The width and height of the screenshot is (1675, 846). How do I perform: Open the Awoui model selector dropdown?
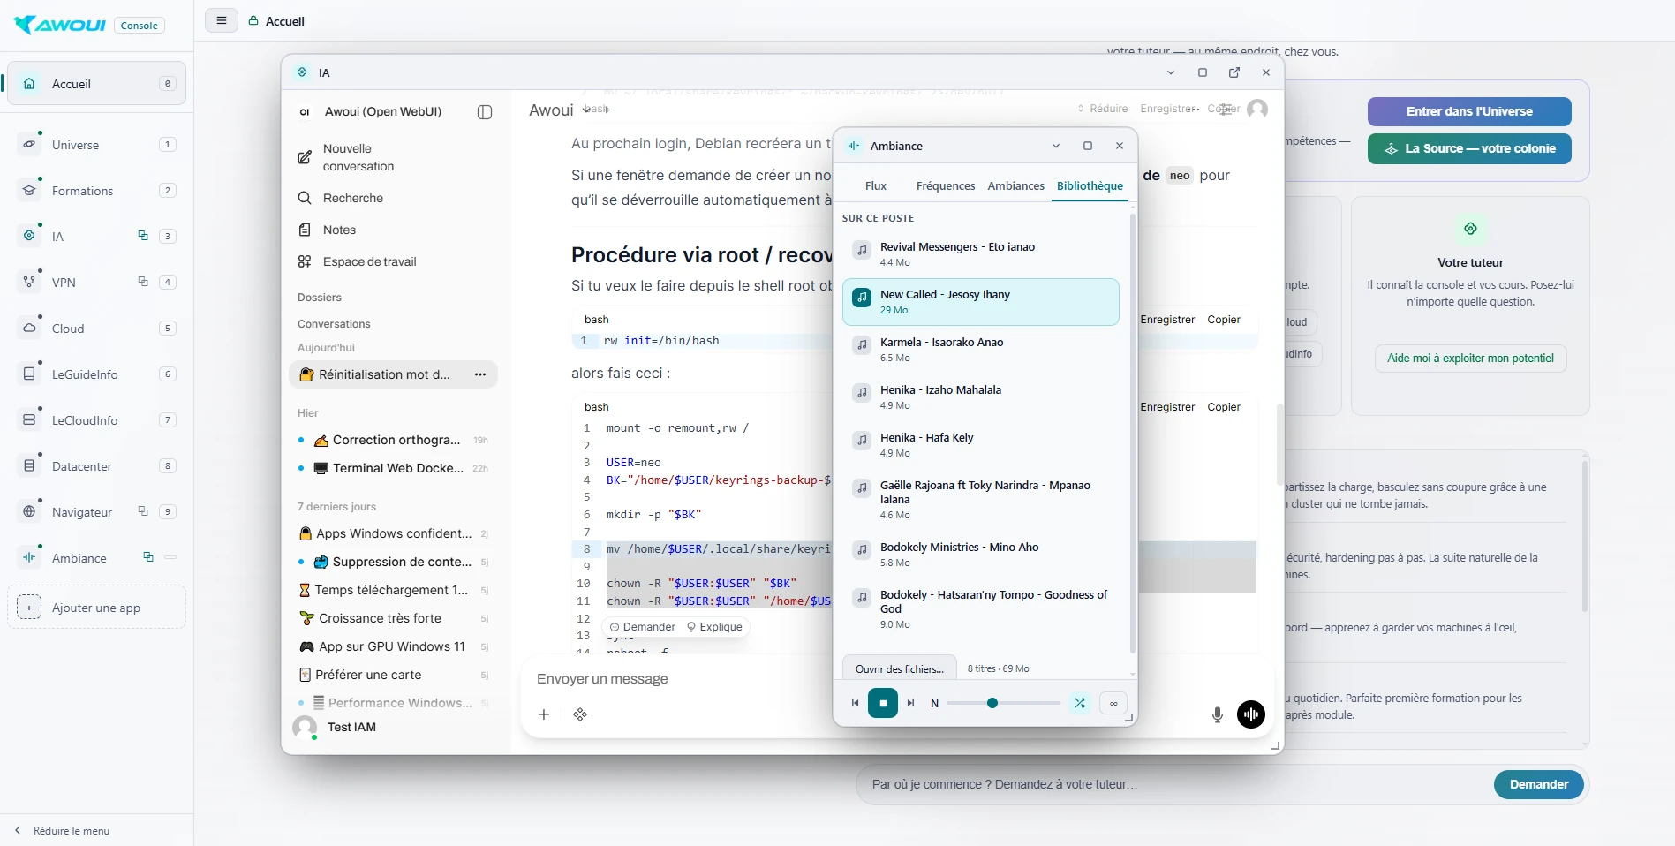coord(559,110)
